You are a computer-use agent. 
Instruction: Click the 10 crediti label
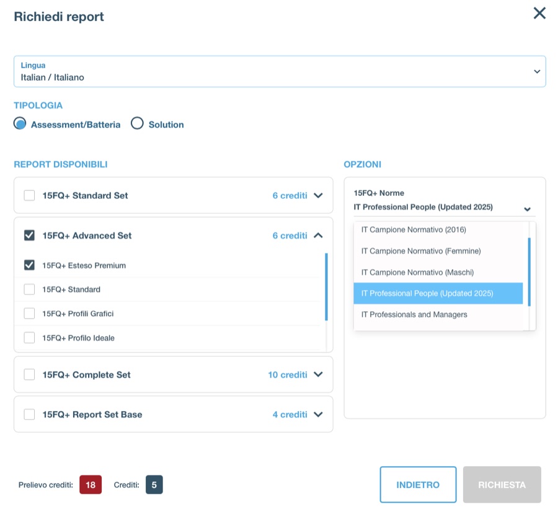point(288,374)
